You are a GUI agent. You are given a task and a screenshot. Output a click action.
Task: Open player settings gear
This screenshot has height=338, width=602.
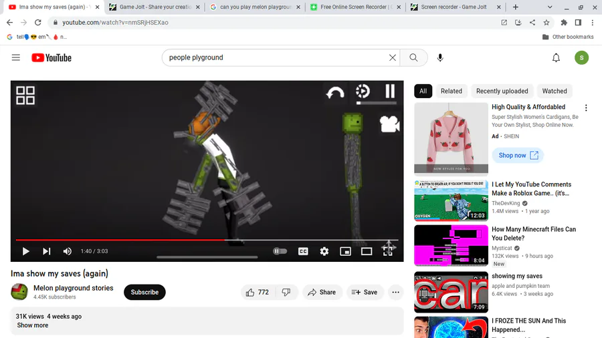(324, 251)
